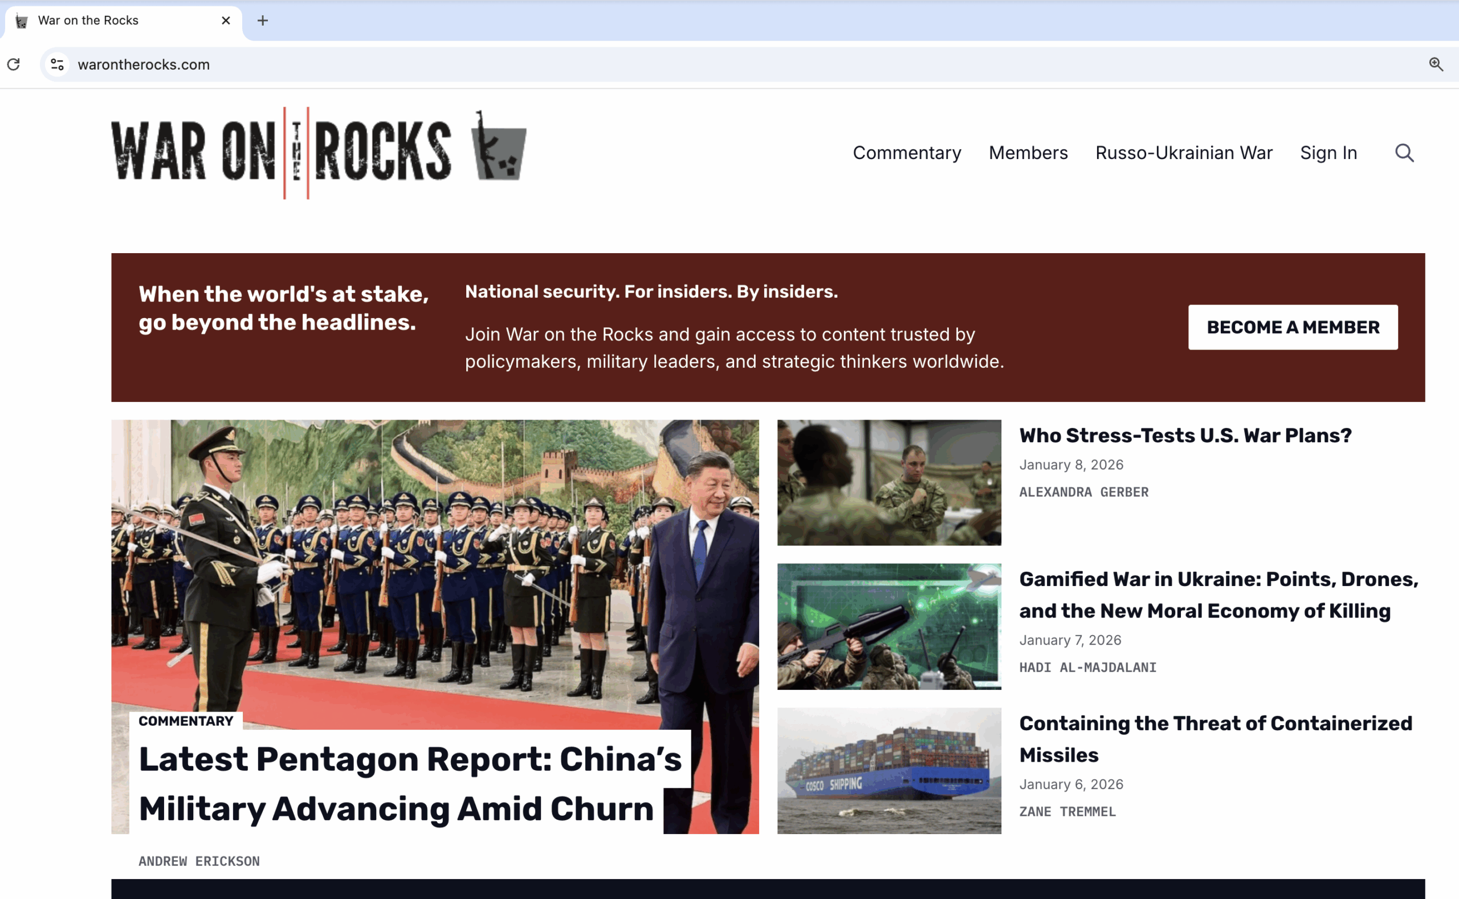Close the War on the Rocks tab

[x=226, y=21]
